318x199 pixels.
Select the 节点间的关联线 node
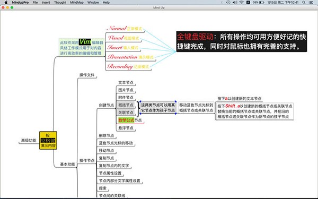coord(112,195)
